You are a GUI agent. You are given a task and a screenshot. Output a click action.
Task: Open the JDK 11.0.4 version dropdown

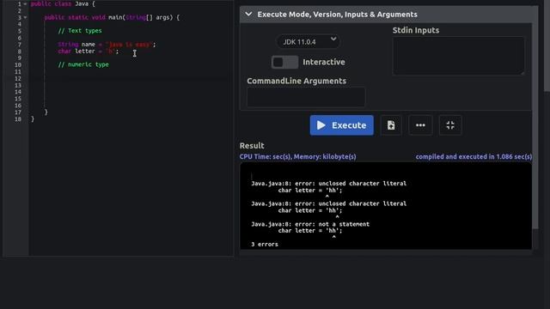pos(308,42)
